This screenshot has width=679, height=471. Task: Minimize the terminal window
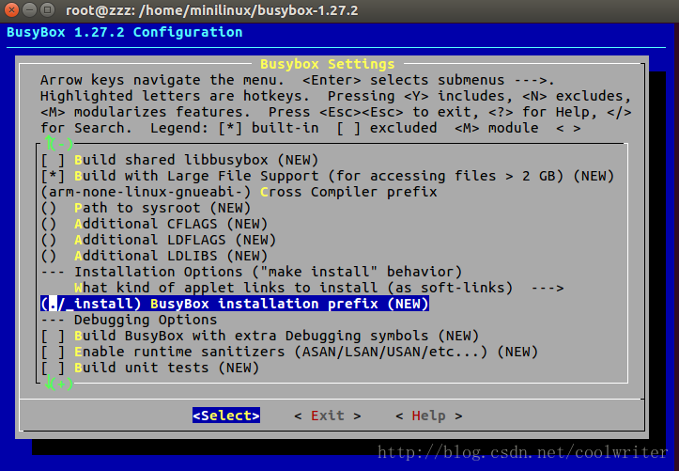click(x=29, y=9)
